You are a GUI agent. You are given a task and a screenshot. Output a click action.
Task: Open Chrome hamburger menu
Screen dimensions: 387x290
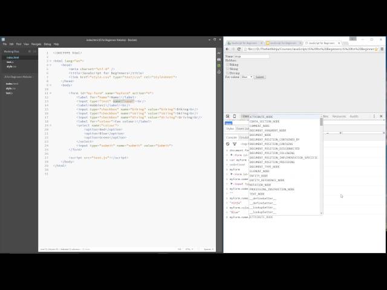pyautogui.click(x=382, y=49)
